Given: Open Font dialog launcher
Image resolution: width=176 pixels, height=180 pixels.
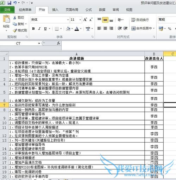Looking at the screenshot, I should point(93,37).
